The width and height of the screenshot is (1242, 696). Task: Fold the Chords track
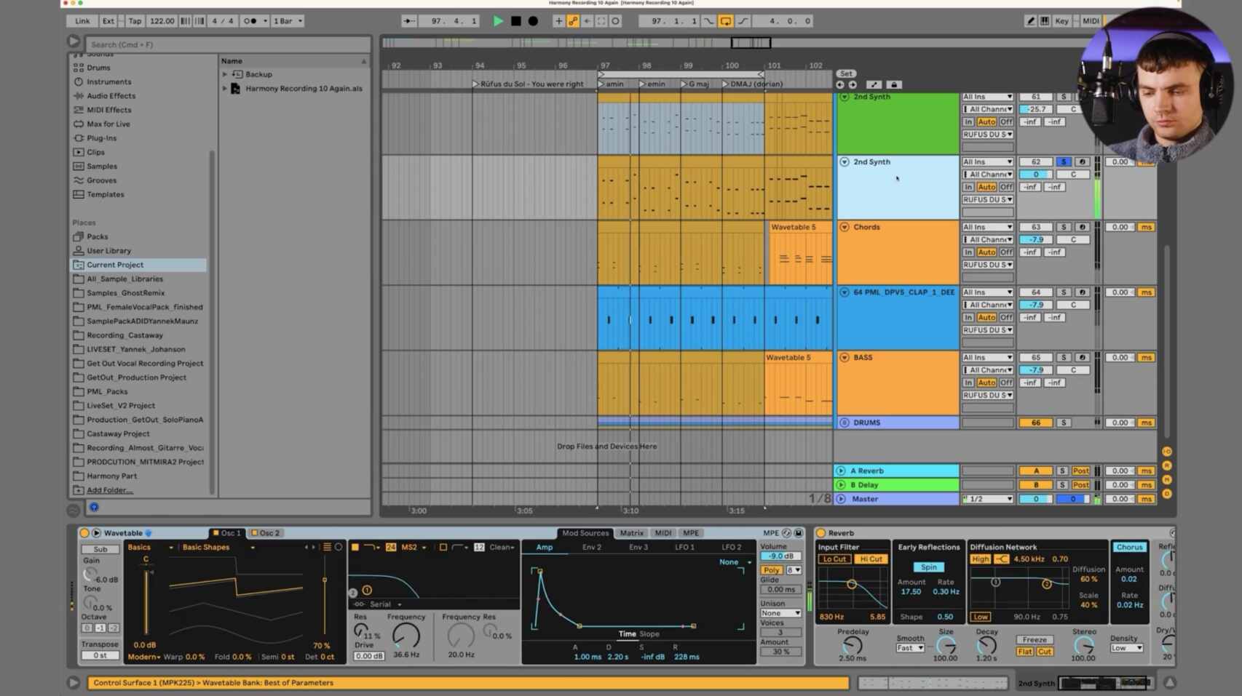coord(845,228)
